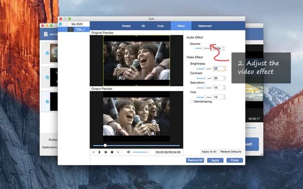Screen dimensions: 303x189
Task: Click the 00:00:35/00:04:05 time display
Action: click(168, 152)
